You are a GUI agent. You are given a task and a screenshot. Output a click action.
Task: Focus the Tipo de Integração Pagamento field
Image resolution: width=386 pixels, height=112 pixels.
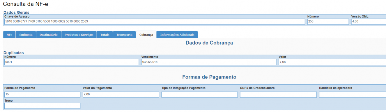coord(199,94)
